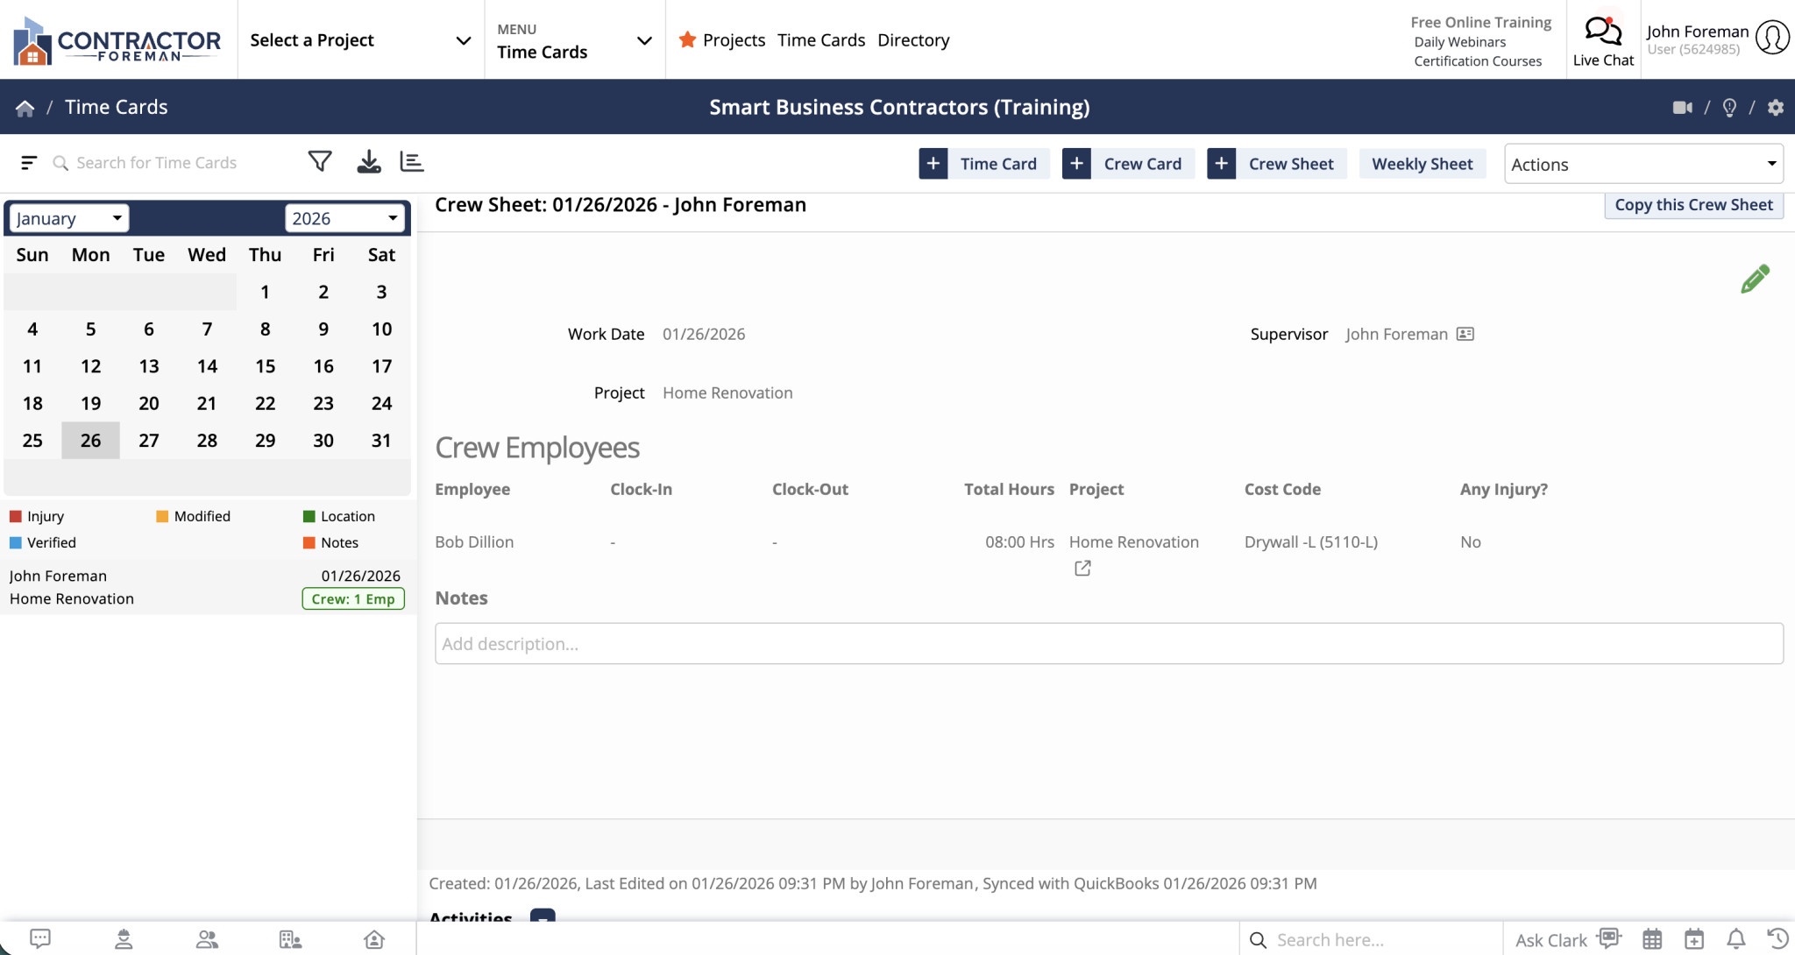Image resolution: width=1795 pixels, height=955 pixels.
Task: Open Time Cards in top favorites
Action: tap(821, 40)
